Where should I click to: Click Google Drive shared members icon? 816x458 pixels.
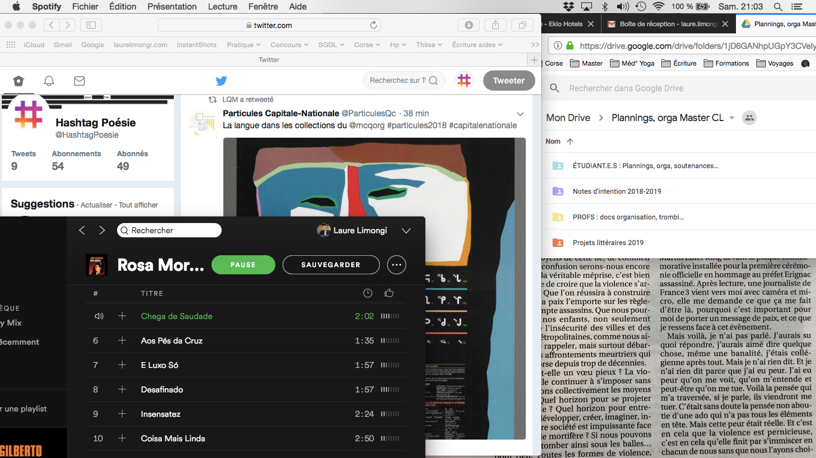[748, 117]
